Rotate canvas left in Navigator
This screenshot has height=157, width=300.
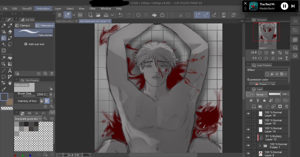pyautogui.click(x=260, y=58)
